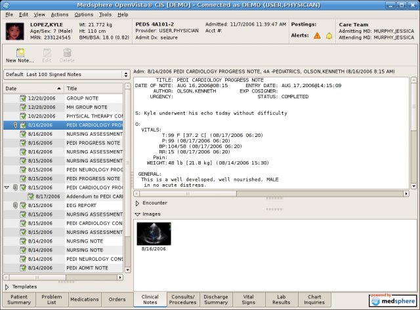Click note text vertical scrollbar down arrow

click(413, 186)
